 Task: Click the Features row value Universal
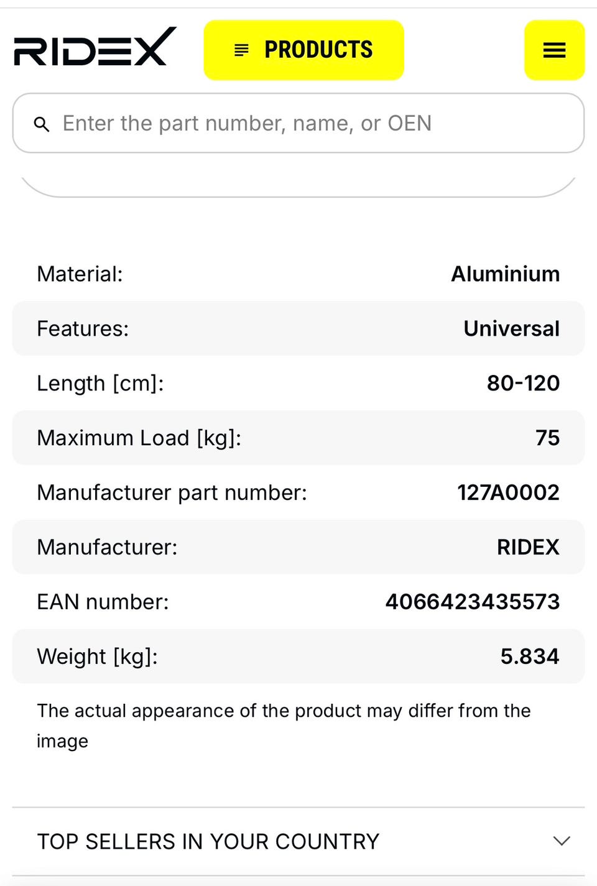(x=511, y=328)
